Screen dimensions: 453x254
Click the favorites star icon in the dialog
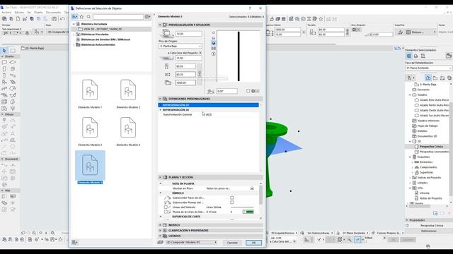(x=82, y=17)
